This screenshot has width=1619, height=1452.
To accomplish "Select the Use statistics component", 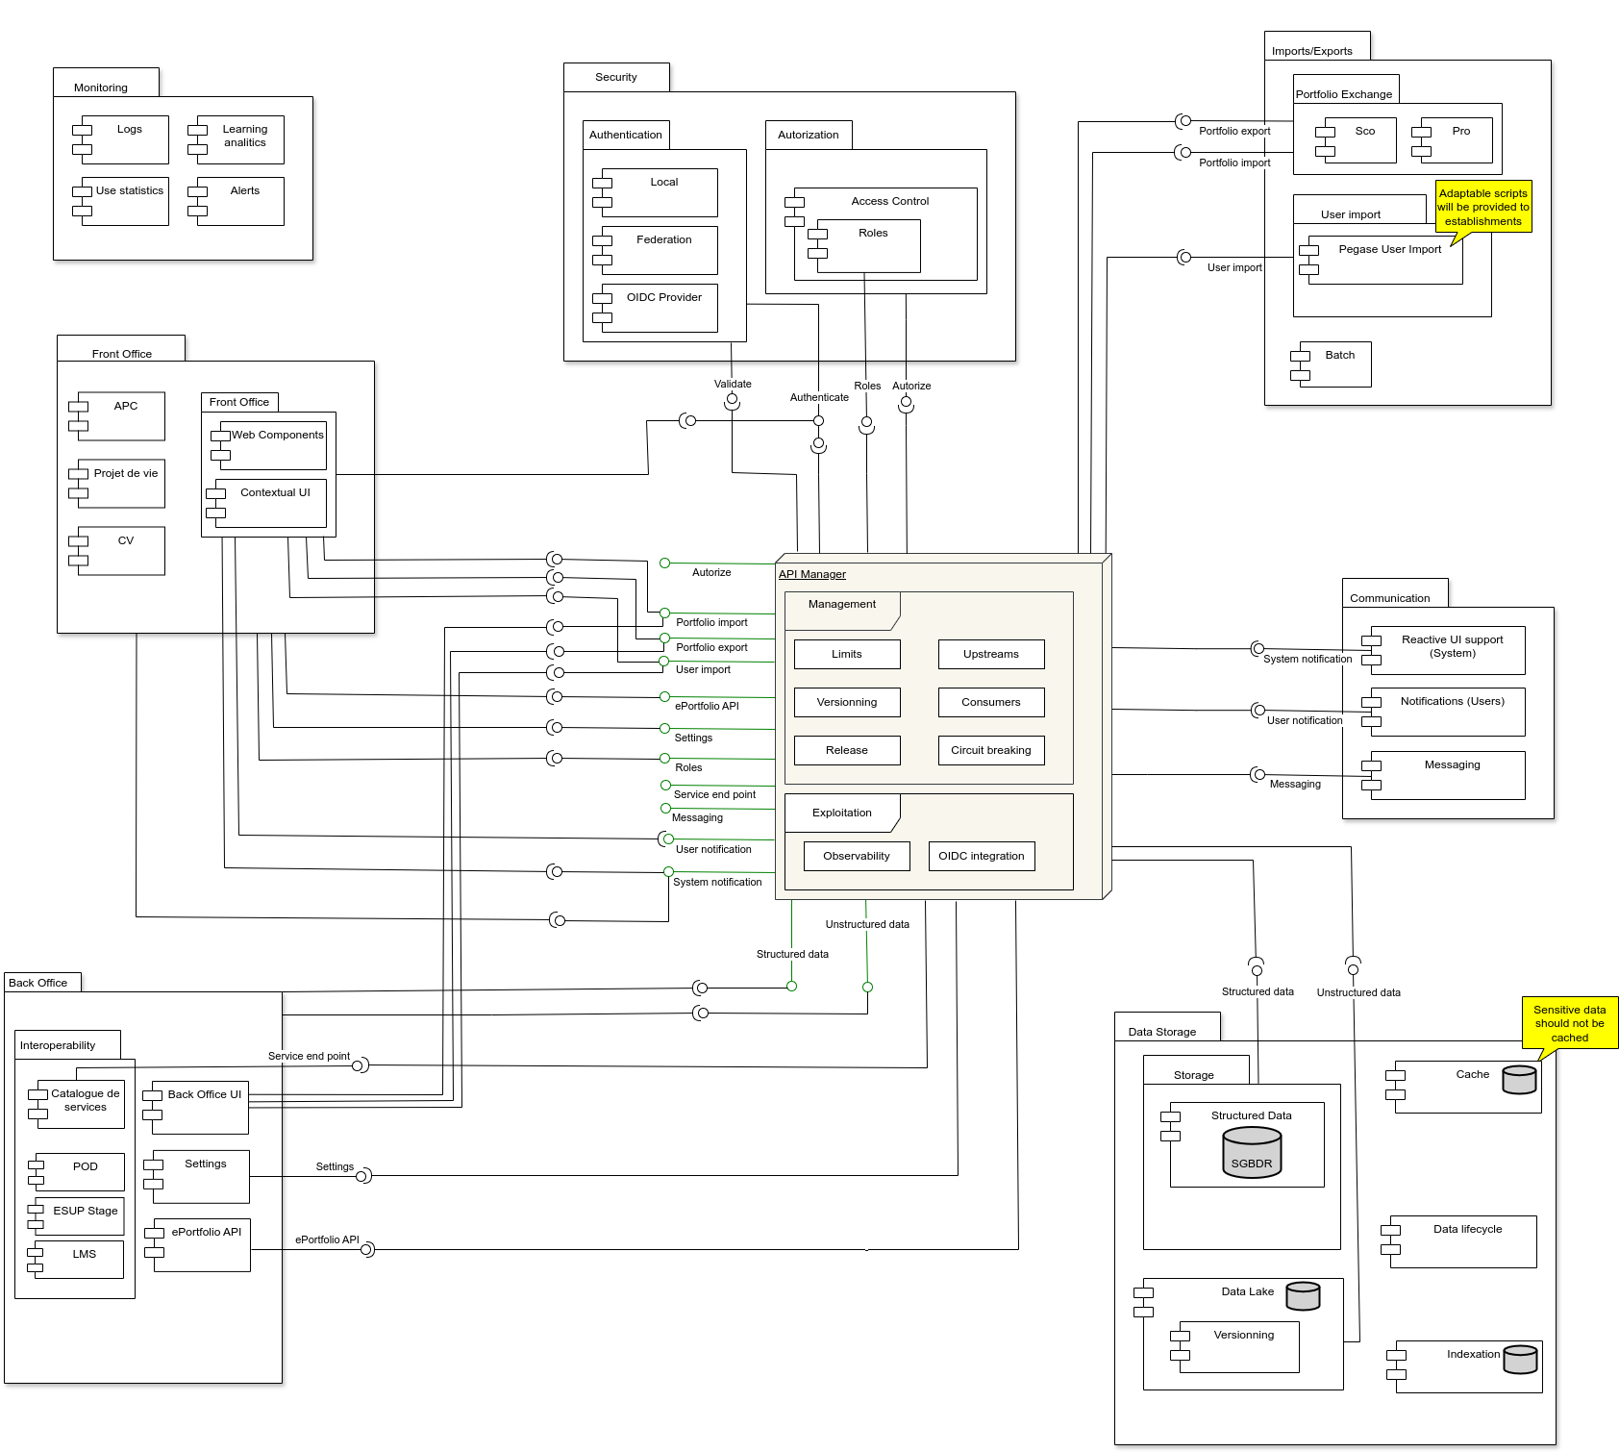I will pyautogui.click(x=120, y=201).
